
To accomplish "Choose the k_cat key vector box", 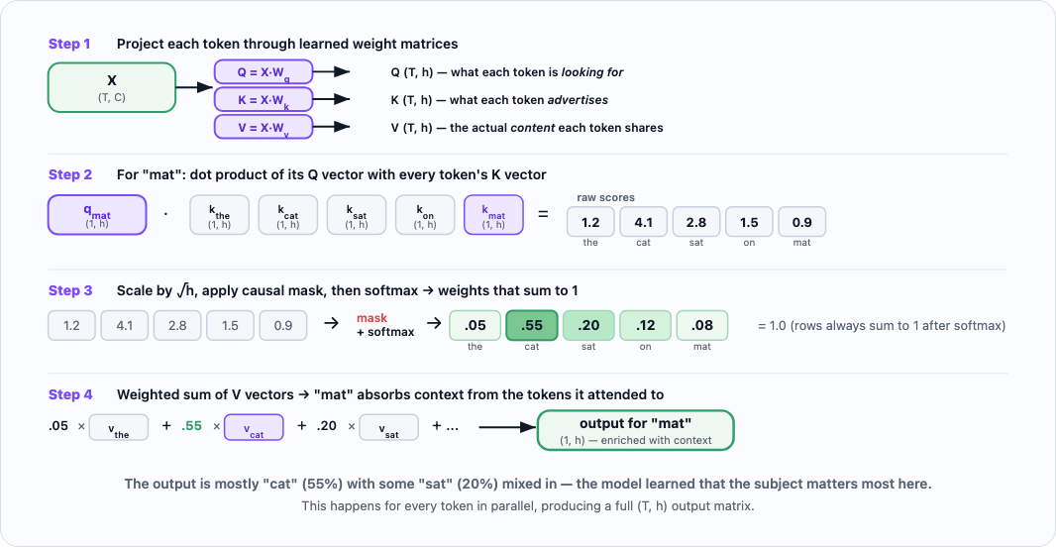I will pos(288,215).
